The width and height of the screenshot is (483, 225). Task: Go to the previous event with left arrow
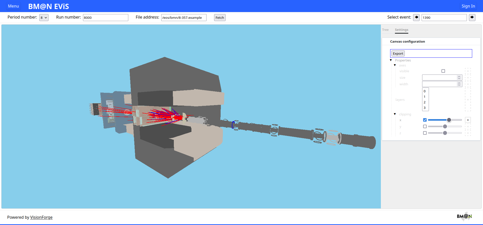416,18
